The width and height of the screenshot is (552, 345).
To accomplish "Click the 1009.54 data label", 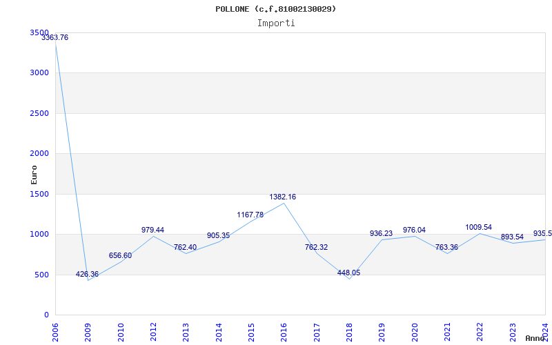I will [479, 228].
